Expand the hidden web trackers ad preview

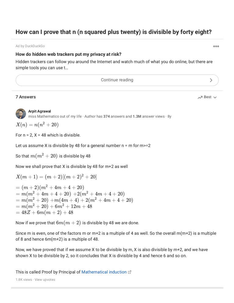pyautogui.click(x=117, y=80)
